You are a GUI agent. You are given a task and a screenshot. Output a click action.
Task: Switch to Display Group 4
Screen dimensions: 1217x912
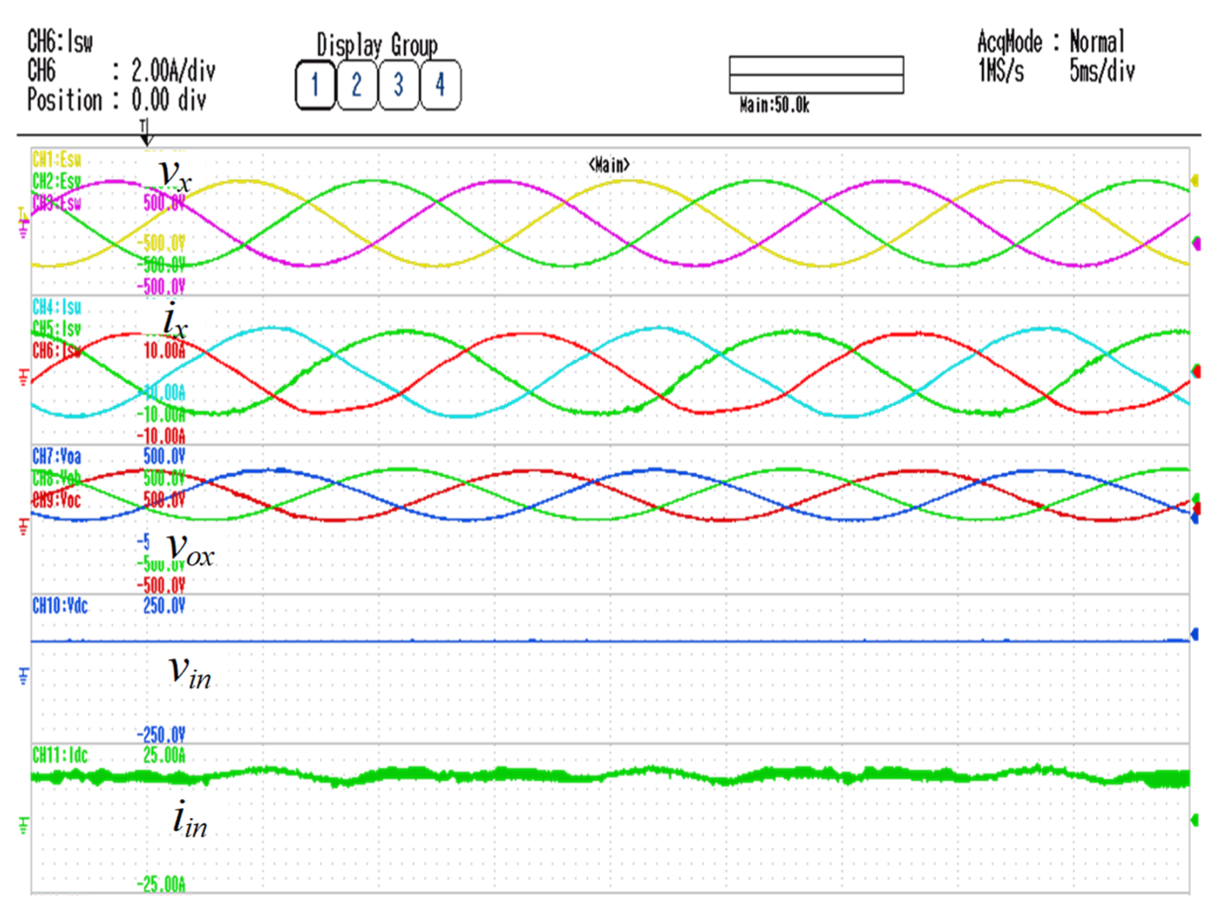440,85
